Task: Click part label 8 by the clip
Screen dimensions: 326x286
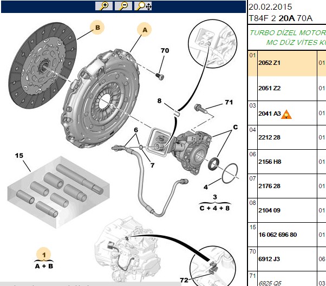Action: point(159,101)
